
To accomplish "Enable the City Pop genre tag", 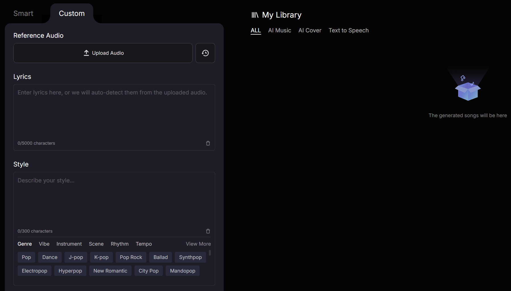I will (x=148, y=271).
